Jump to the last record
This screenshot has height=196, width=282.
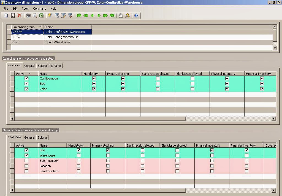[x=112, y=15]
